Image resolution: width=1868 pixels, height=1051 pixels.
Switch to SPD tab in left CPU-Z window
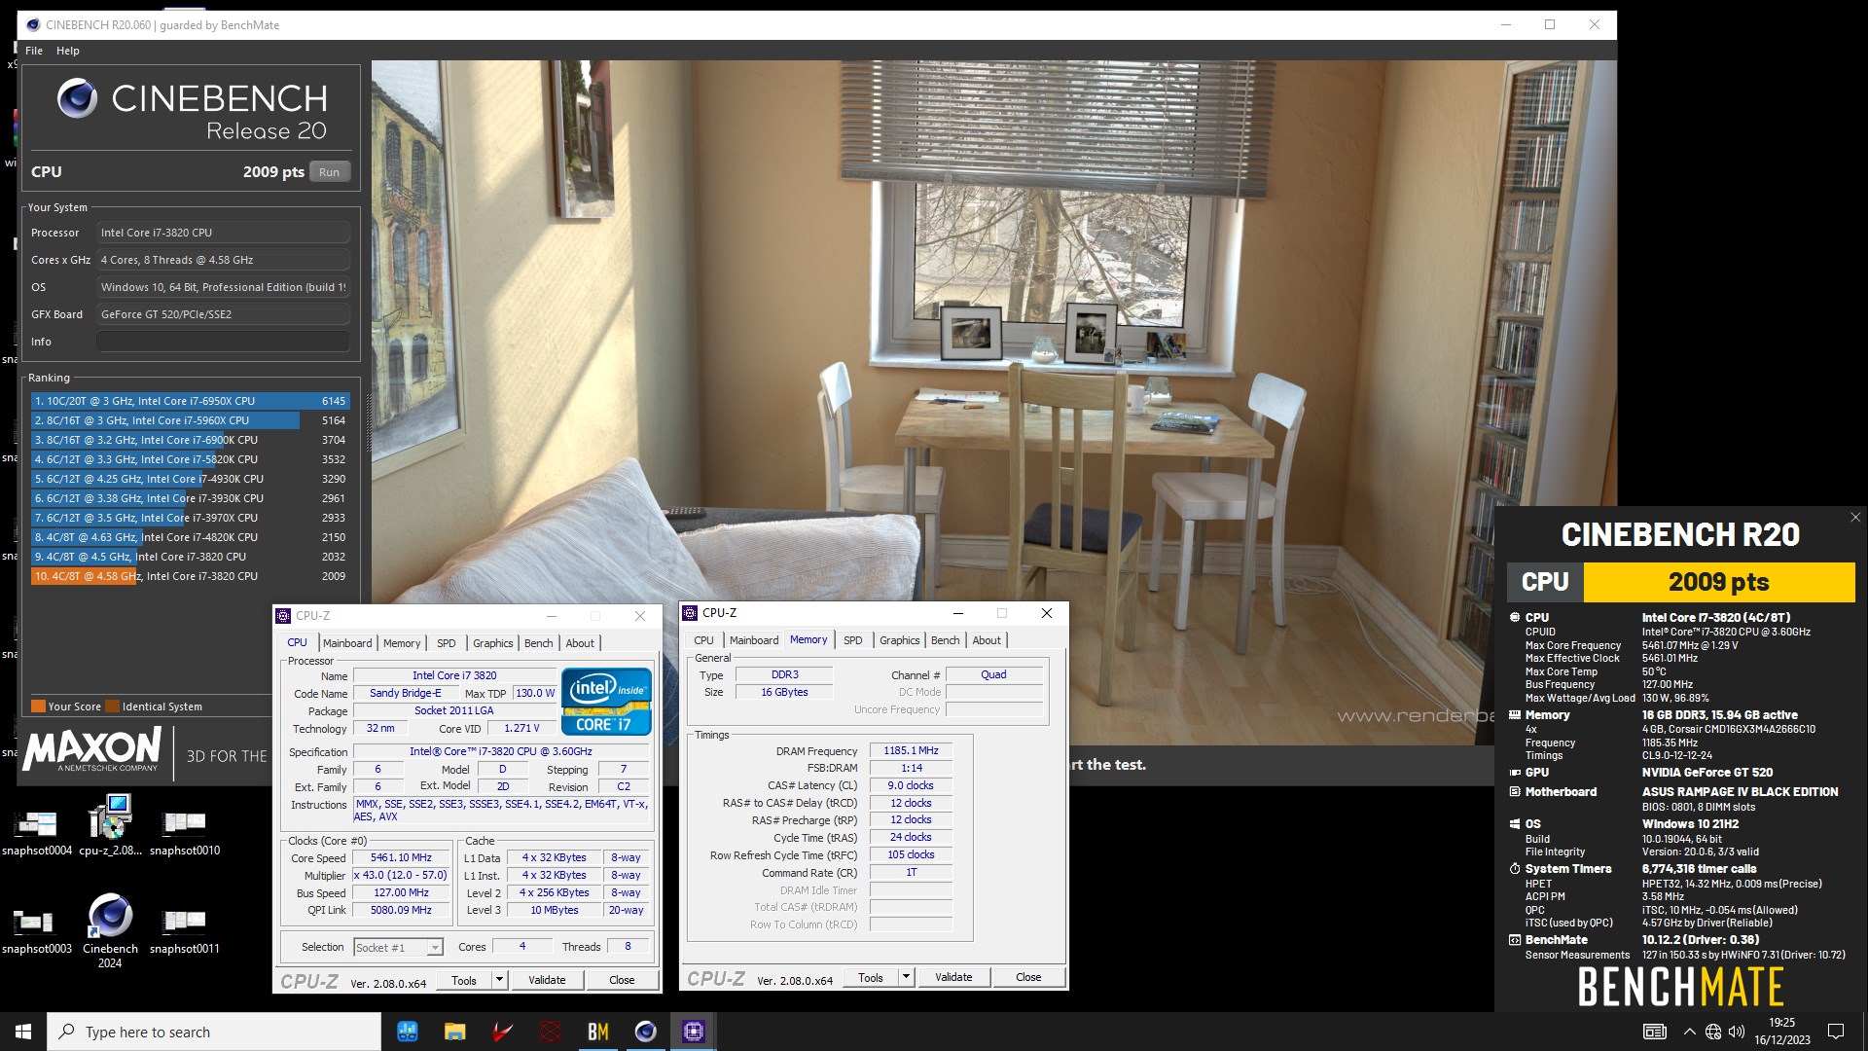click(x=447, y=643)
